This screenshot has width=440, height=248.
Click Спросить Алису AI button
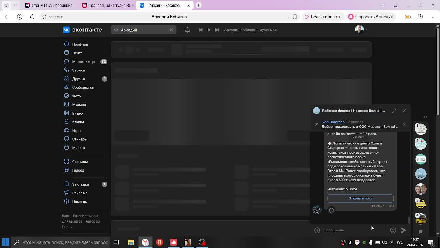pyautogui.click(x=371, y=17)
